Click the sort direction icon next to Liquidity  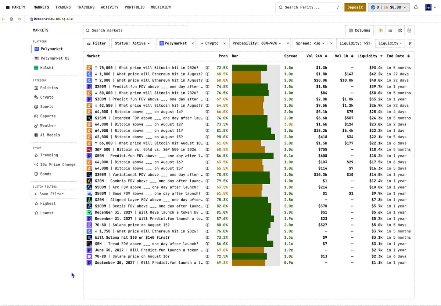410,43
